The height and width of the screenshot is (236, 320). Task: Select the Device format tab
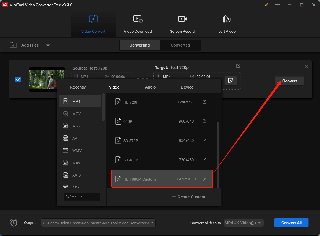click(x=187, y=87)
